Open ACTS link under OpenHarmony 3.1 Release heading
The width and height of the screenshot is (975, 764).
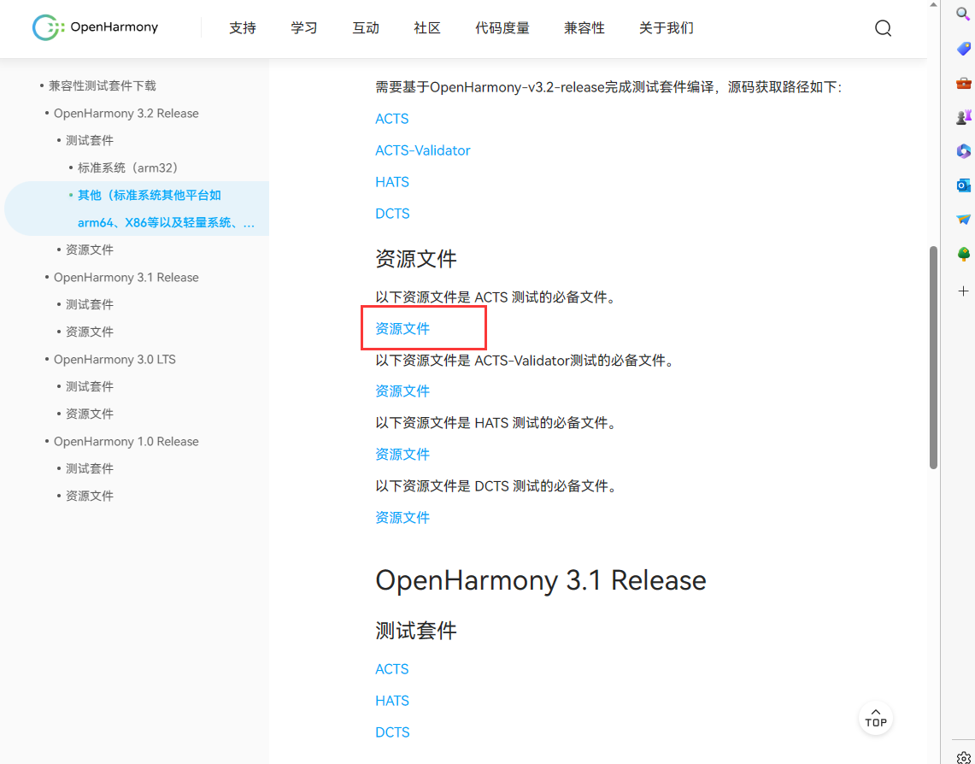click(391, 669)
